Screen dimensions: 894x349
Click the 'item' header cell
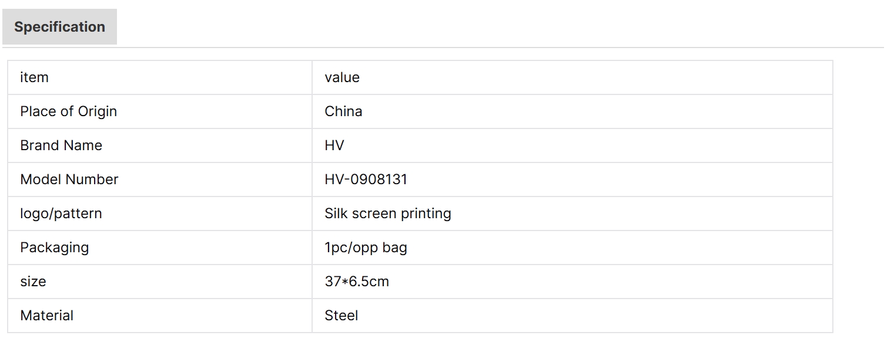click(x=34, y=77)
